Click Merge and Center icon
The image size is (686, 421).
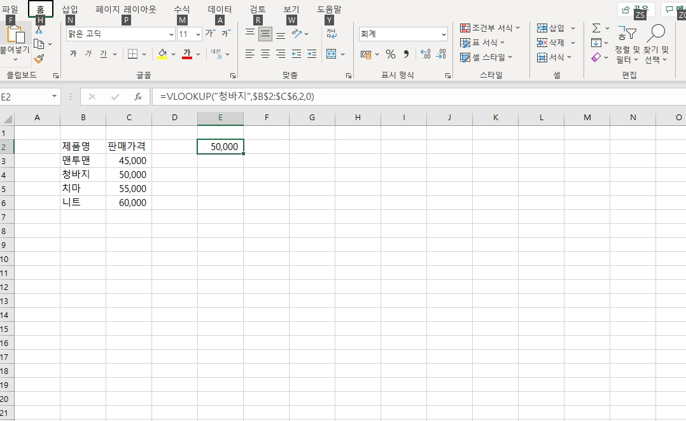tap(331, 54)
